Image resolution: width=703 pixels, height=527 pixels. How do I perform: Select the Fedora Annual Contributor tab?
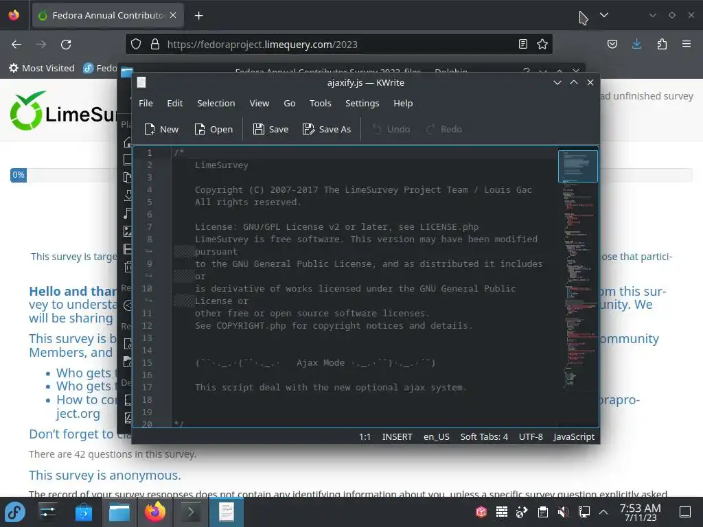click(108, 16)
